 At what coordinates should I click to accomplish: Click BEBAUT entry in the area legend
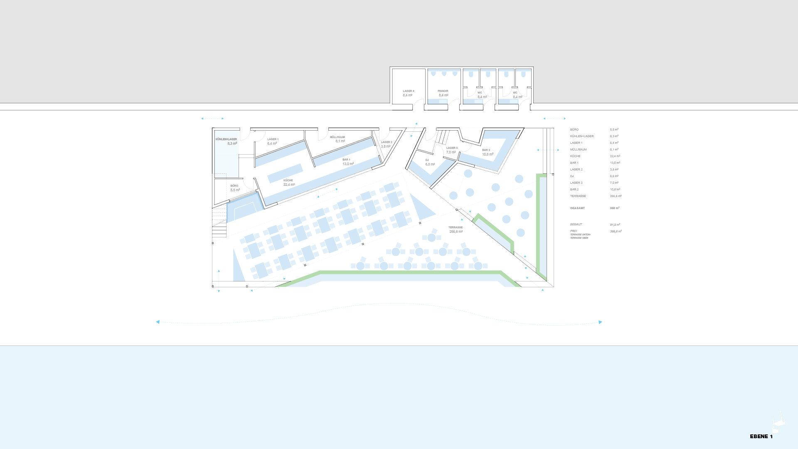576,224
